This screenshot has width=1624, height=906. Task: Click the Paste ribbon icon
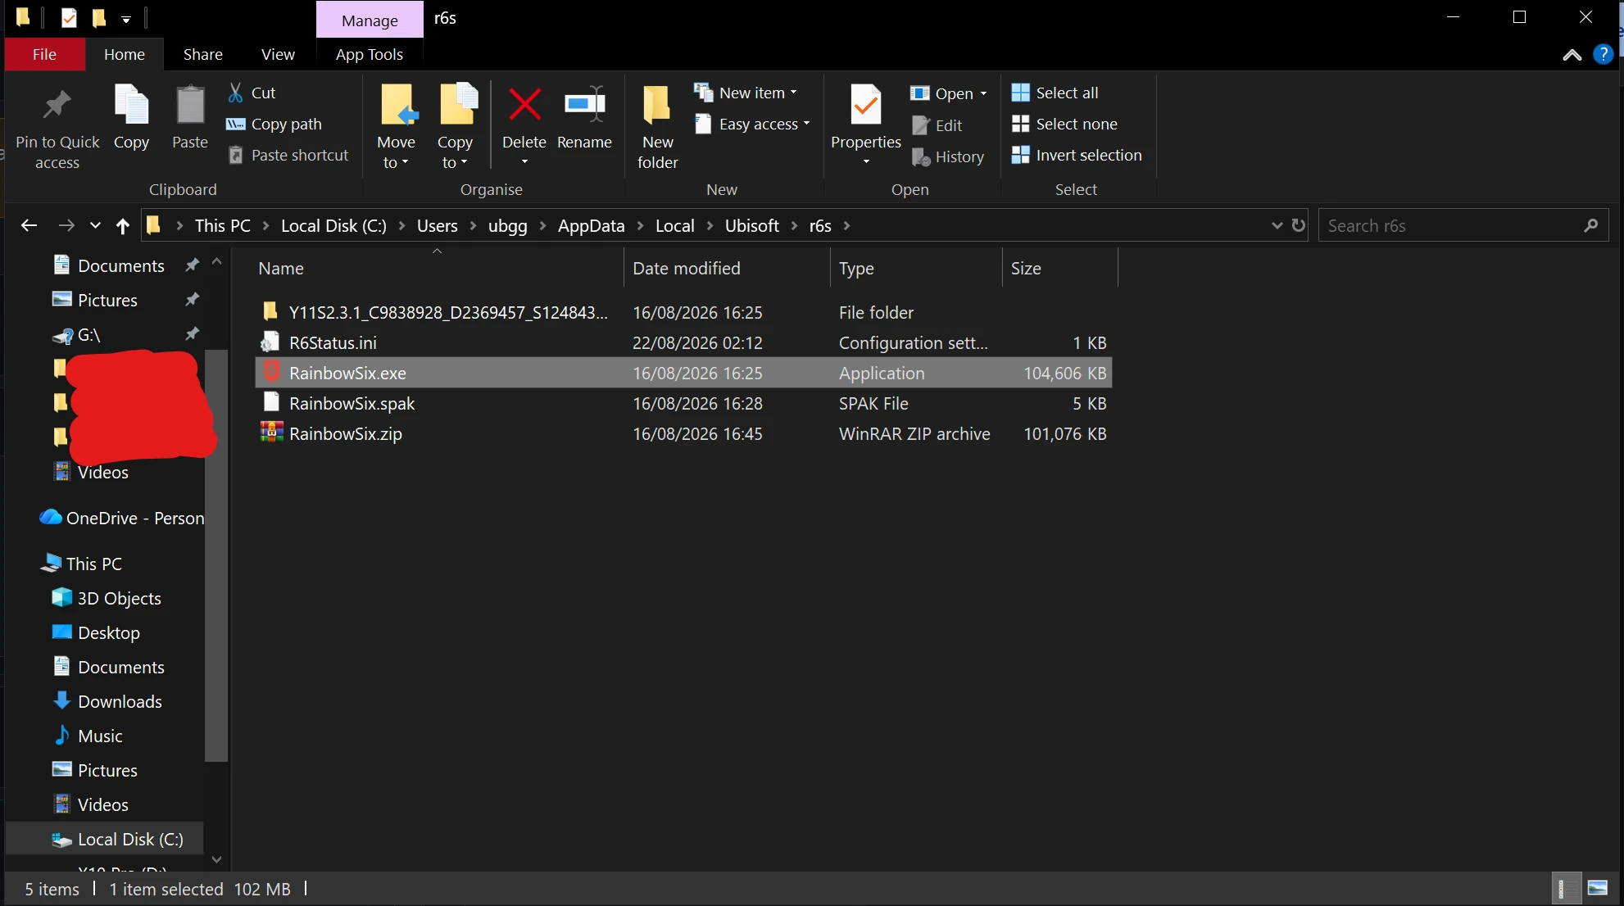pos(190,105)
